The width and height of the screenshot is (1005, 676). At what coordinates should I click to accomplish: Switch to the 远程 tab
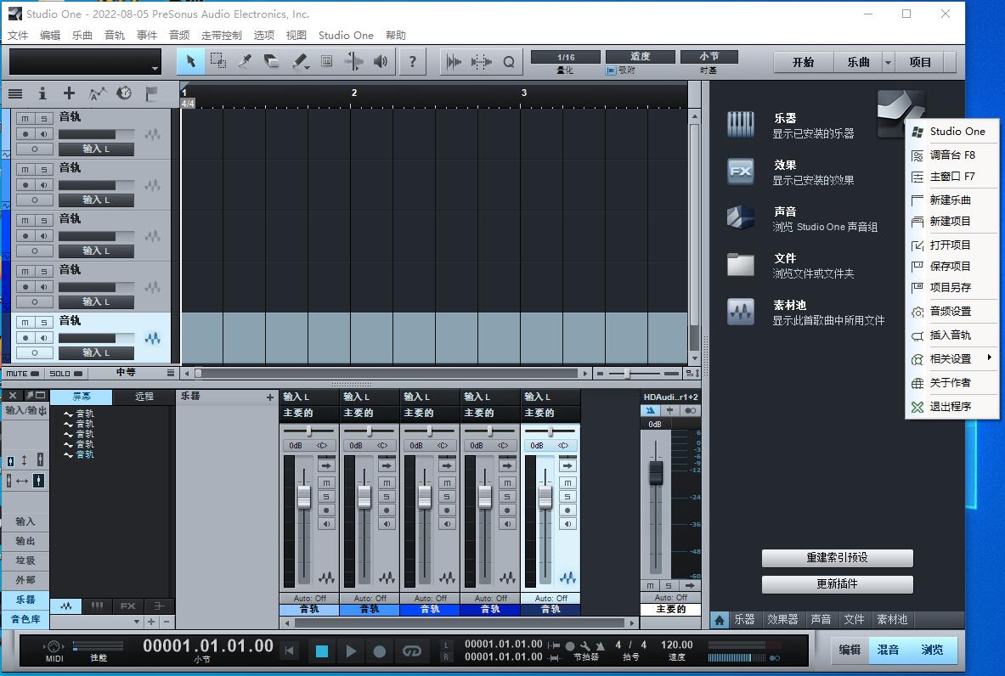pos(144,397)
